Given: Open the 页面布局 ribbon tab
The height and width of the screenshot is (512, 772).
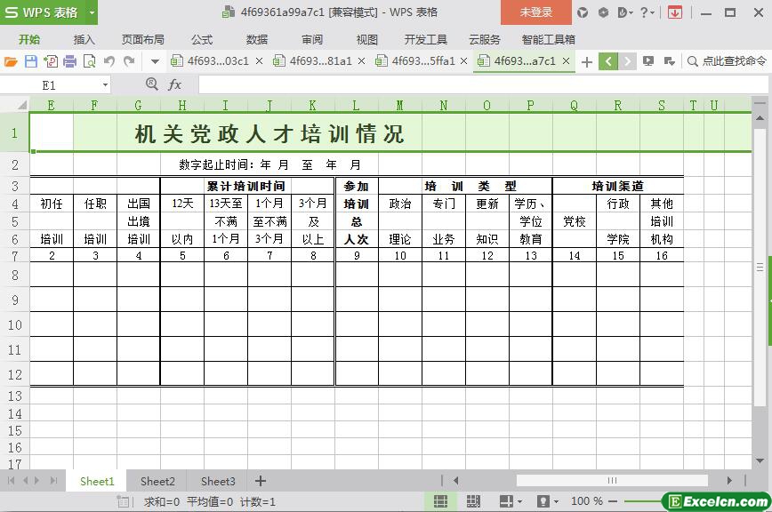Looking at the screenshot, I should [143, 39].
